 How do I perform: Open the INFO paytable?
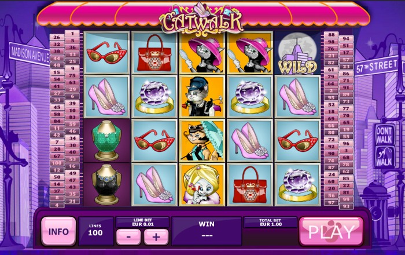coord(58,231)
